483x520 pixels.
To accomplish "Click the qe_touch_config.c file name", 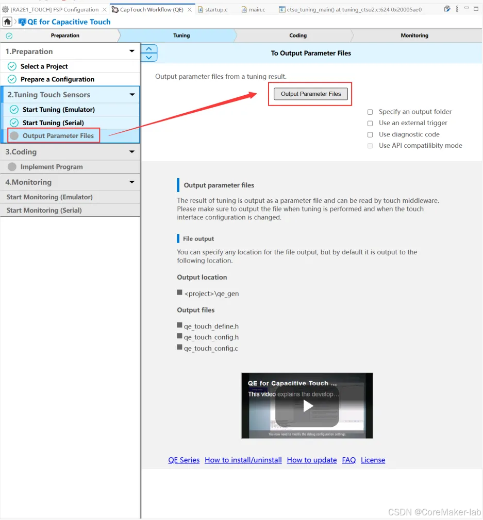I will [211, 349].
